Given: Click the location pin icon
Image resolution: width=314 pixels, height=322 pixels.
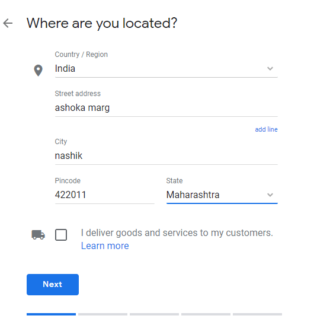Looking at the screenshot, I should (x=38, y=71).
